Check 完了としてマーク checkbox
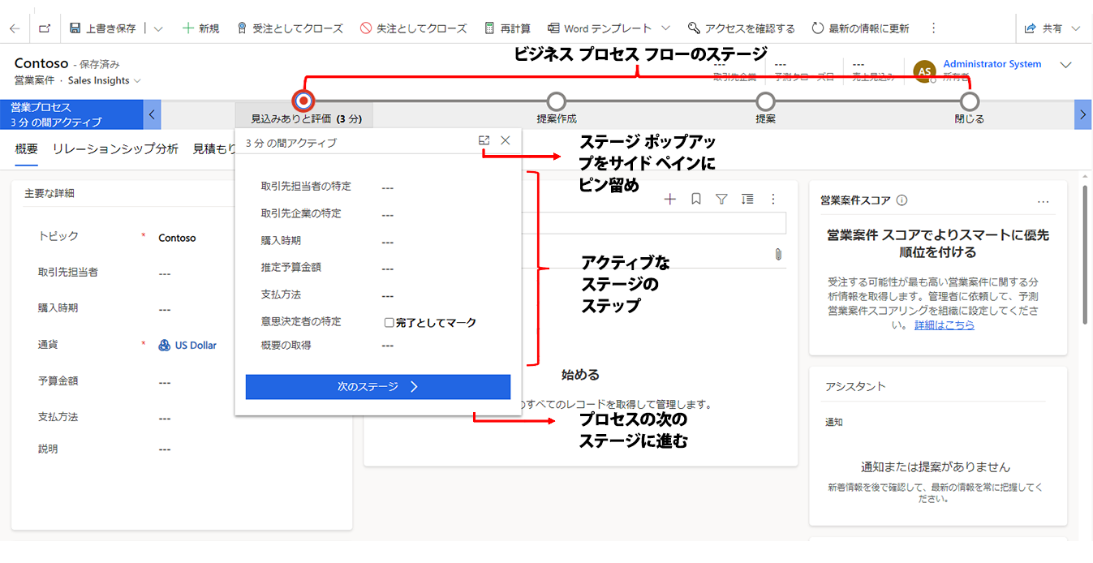Viewport: 1093px width, 563px height. point(389,323)
